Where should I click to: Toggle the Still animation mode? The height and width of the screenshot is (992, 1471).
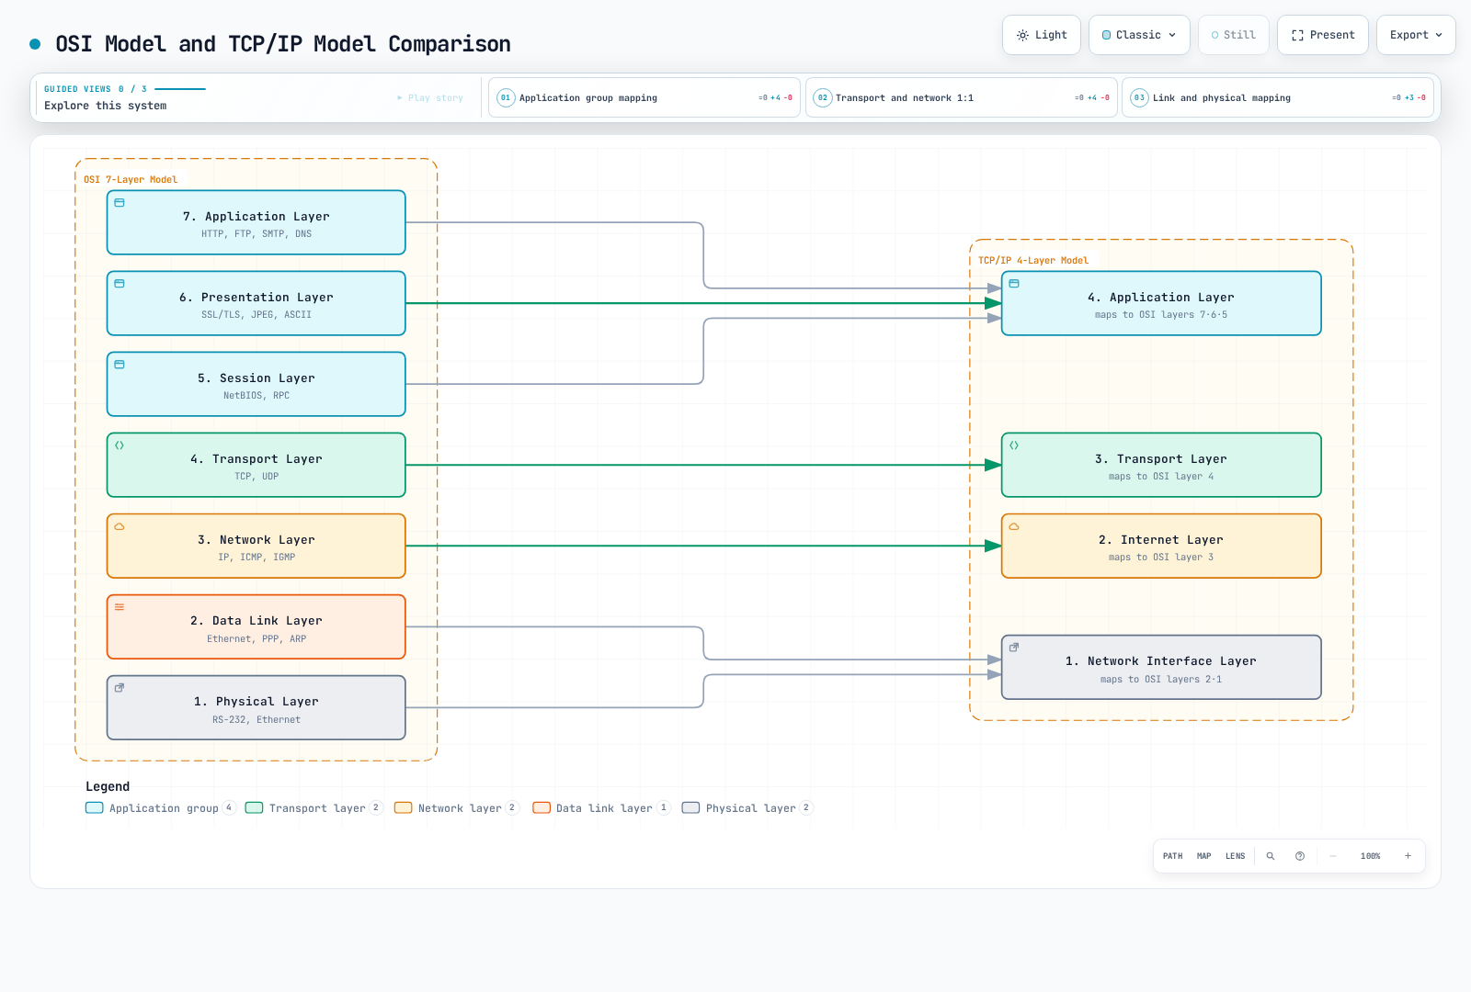[x=1234, y=35]
